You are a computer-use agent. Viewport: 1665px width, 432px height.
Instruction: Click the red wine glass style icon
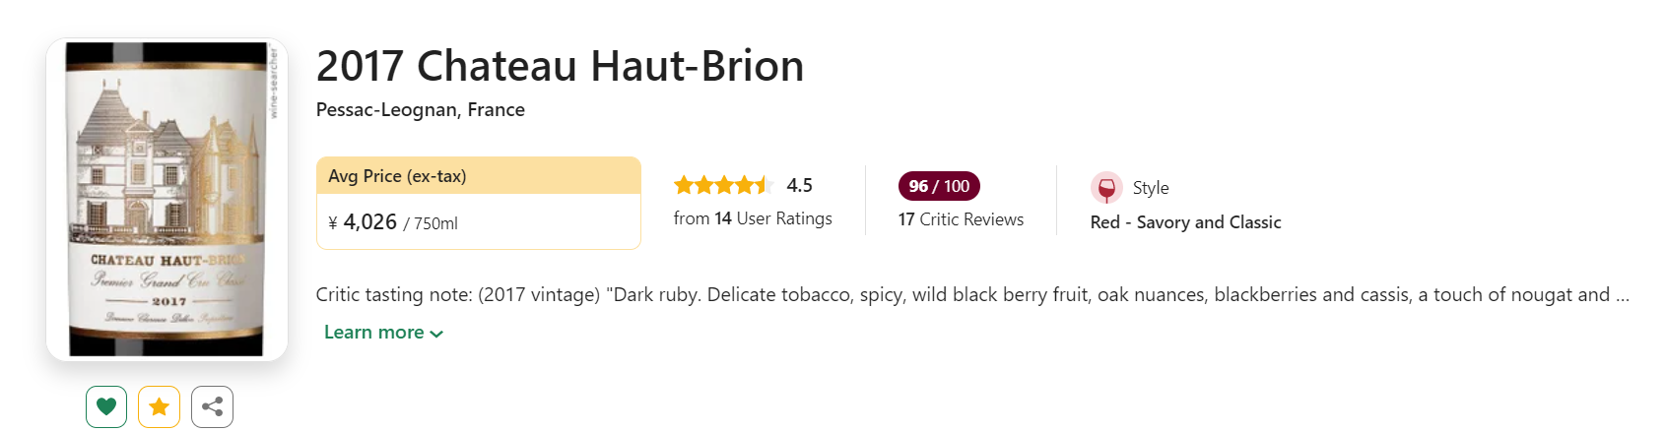1106,187
